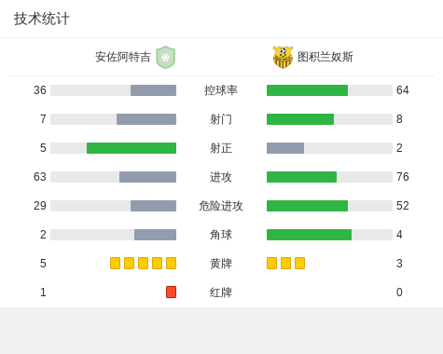
Task: Click the green 角球 bar showing 4
Action: 309,235
